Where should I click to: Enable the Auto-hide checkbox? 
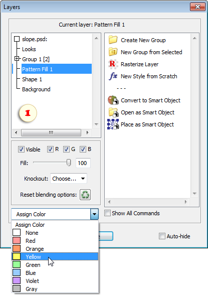tap(162, 236)
